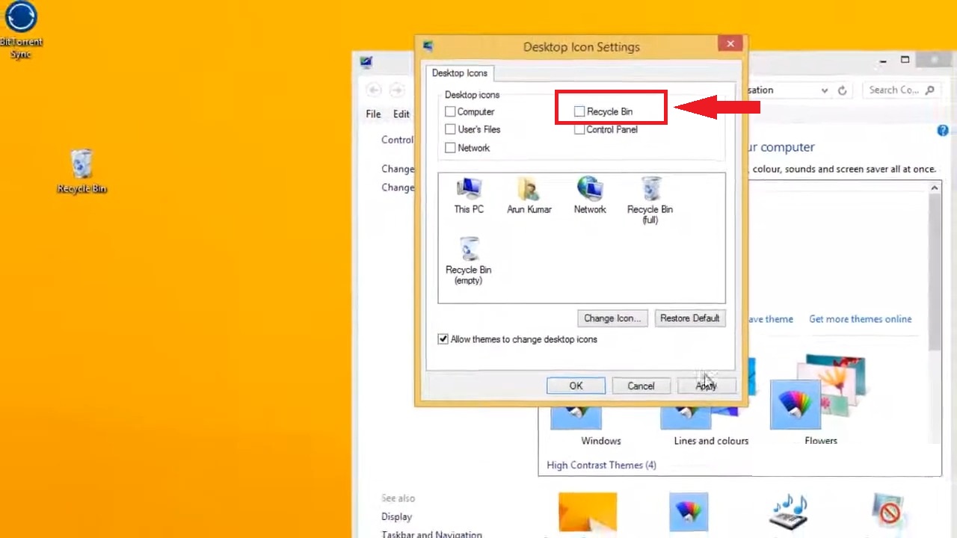Select Recycle Bin (full) icon
The height and width of the screenshot is (538, 957).
650,200
